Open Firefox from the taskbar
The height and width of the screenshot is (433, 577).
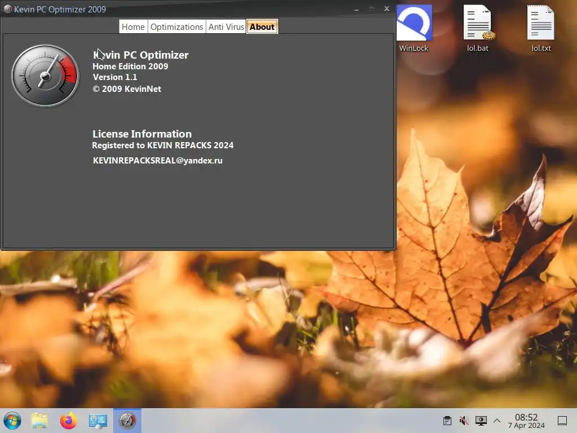tap(69, 421)
